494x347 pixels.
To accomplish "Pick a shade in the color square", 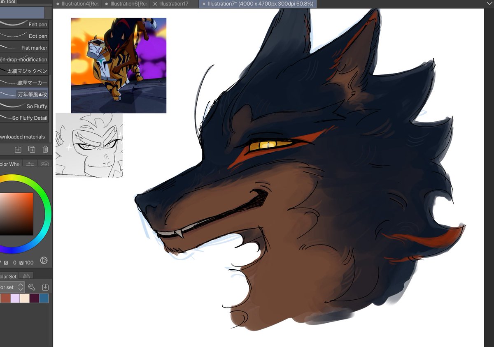I will [16, 214].
